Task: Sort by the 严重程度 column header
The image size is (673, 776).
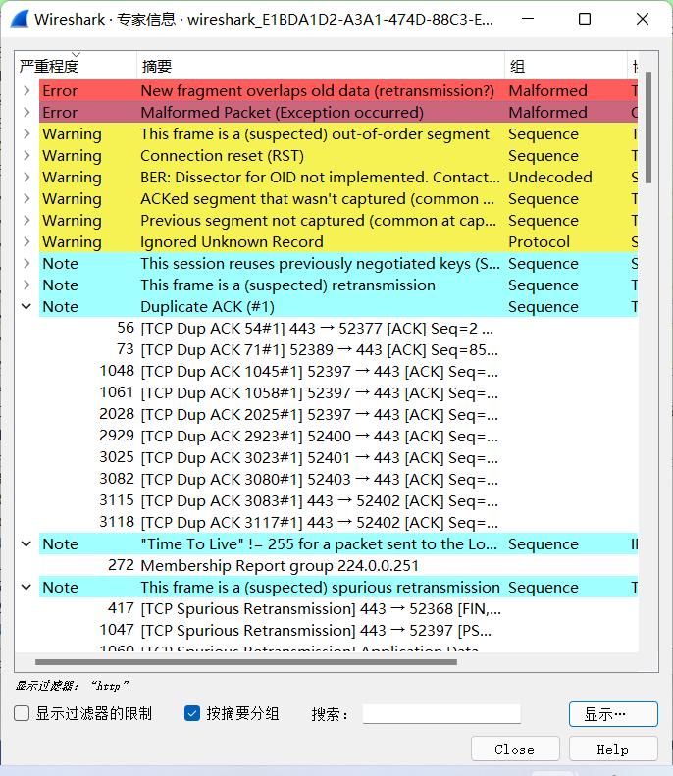Action: (76, 66)
